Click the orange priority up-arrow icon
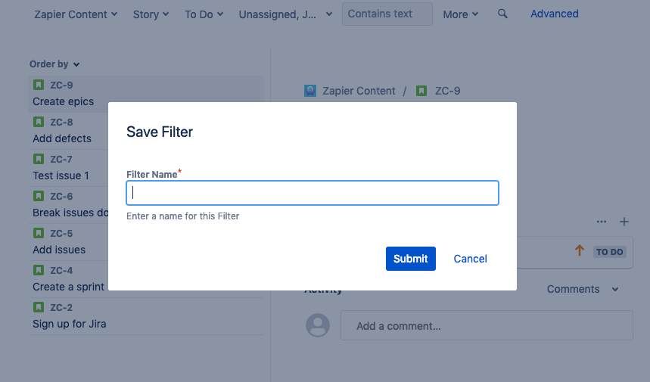Image resolution: width=650 pixels, height=382 pixels. point(580,250)
